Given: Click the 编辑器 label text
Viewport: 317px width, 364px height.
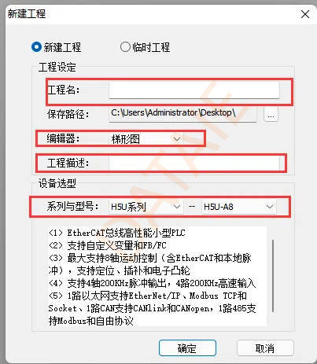Looking at the screenshot, I should point(63,138).
